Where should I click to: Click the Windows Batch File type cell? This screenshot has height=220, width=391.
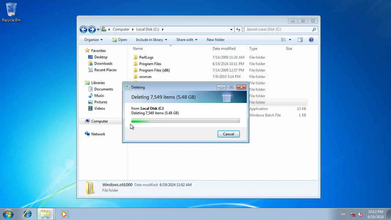[x=265, y=115]
